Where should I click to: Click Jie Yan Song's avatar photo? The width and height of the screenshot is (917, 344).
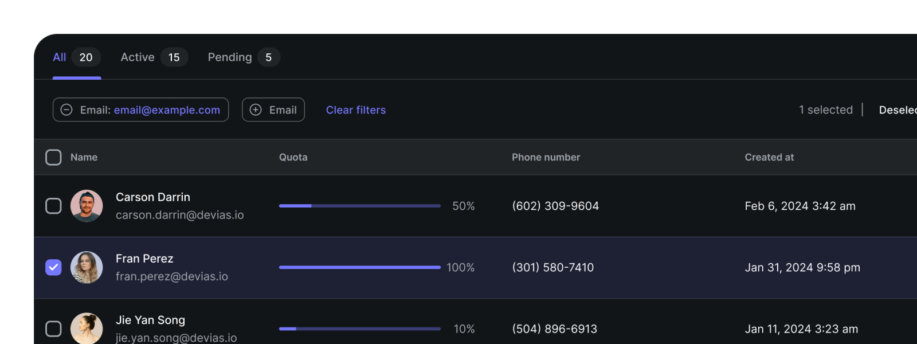(x=87, y=329)
